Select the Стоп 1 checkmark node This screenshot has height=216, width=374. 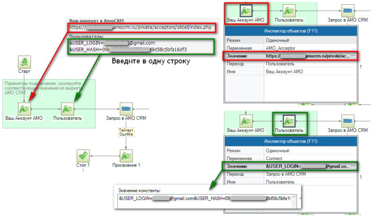(x=83, y=156)
